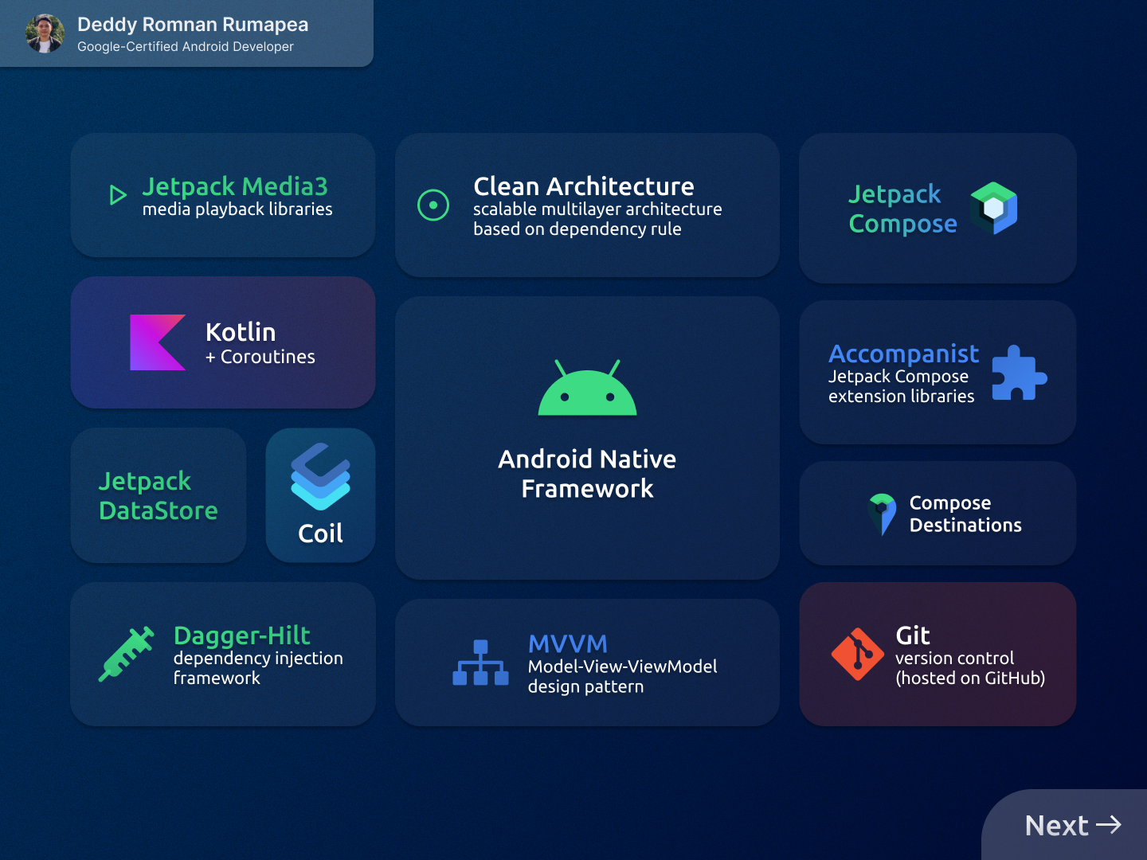Click the green Android robot head icon
The height and width of the screenshot is (860, 1147).
(x=587, y=388)
